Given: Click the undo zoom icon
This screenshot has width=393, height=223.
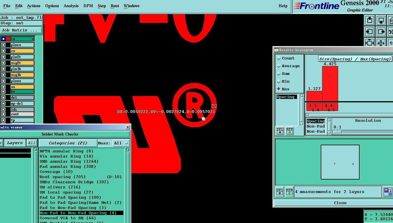Looking at the screenshot, I should pos(390,31).
